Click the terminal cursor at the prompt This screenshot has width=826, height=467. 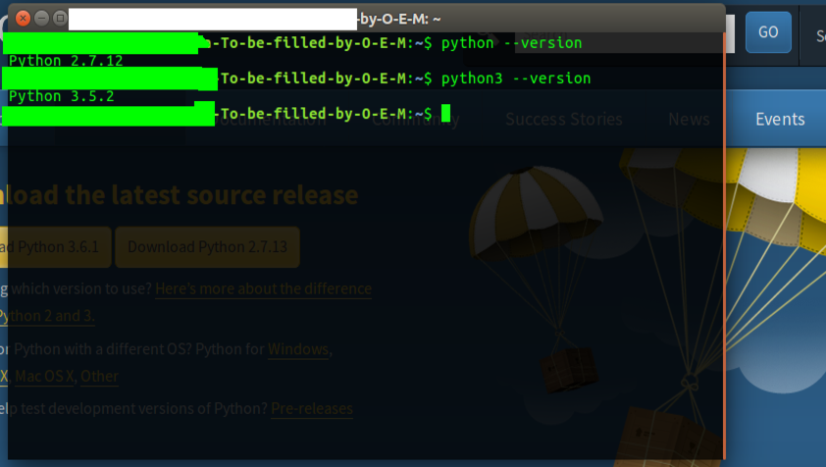click(x=445, y=114)
